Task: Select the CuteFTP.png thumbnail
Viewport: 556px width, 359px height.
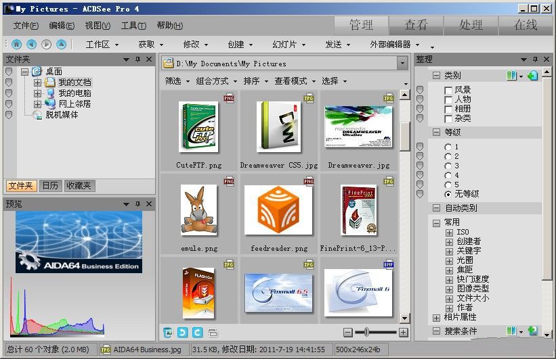Action: pos(198,131)
